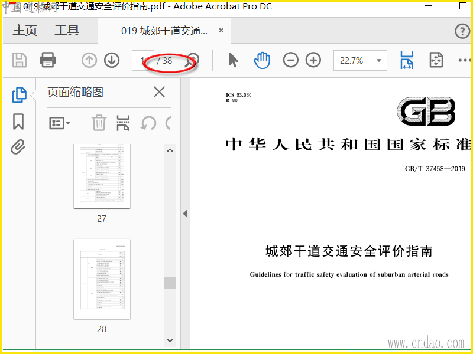The width and height of the screenshot is (473, 354).
Task: Collapse the navigation pane arrow
Action: pyautogui.click(x=185, y=214)
